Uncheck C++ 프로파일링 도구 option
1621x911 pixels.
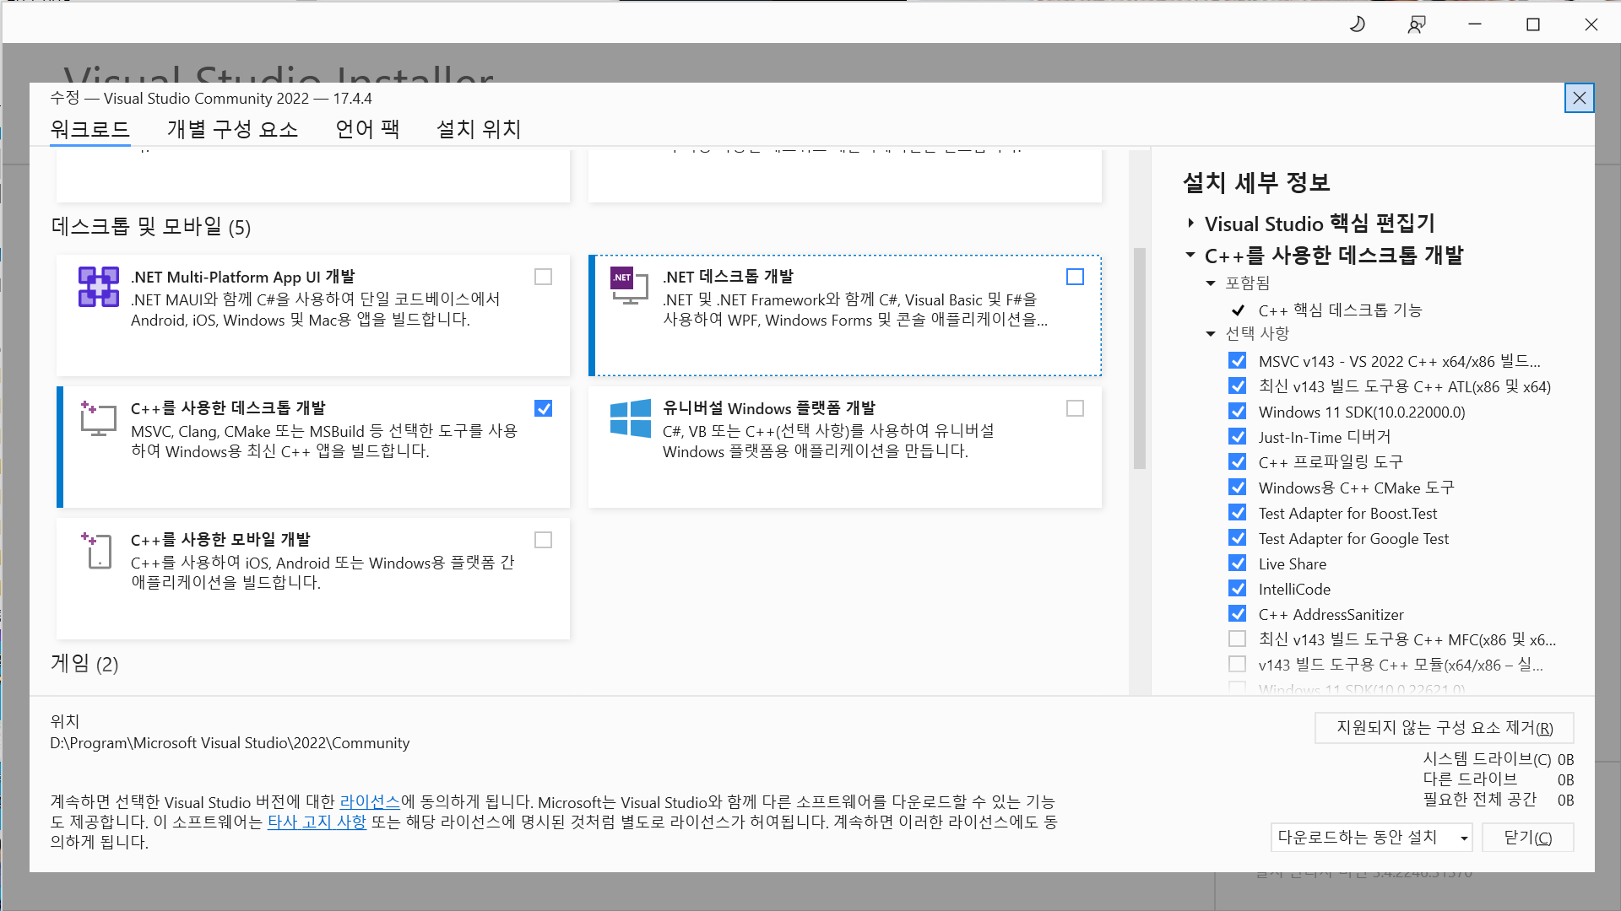[1237, 462]
